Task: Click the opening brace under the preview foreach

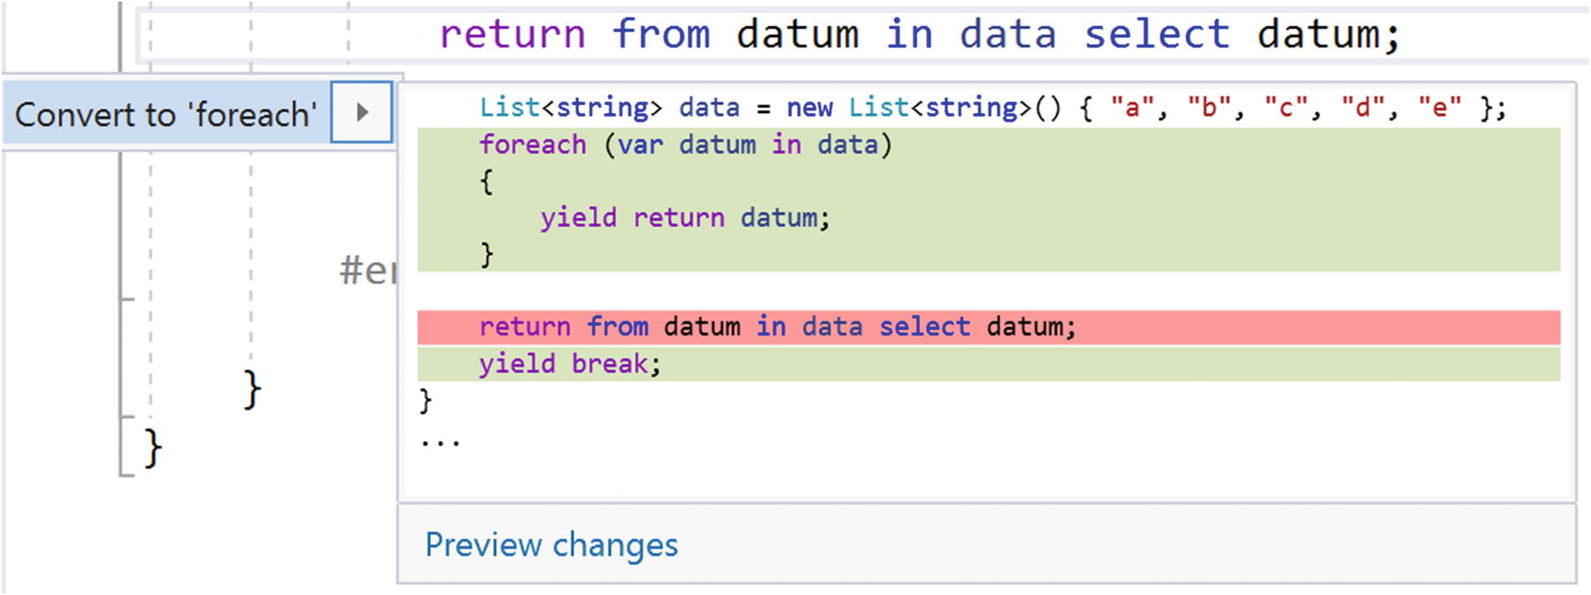Action: click(487, 182)
